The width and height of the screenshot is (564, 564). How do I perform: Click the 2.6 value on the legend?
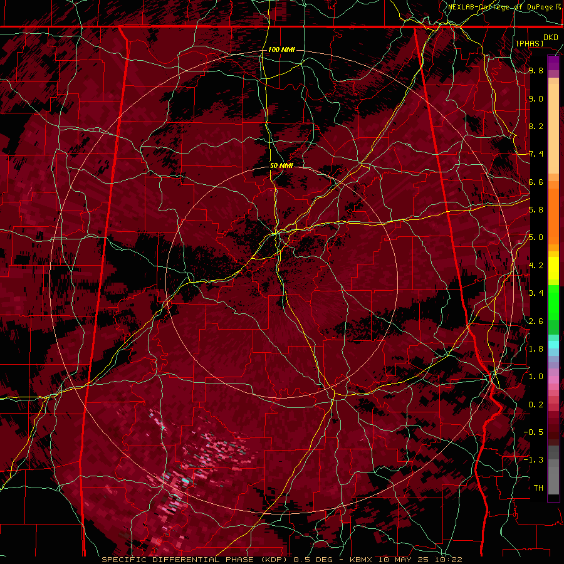pos(536,321)
